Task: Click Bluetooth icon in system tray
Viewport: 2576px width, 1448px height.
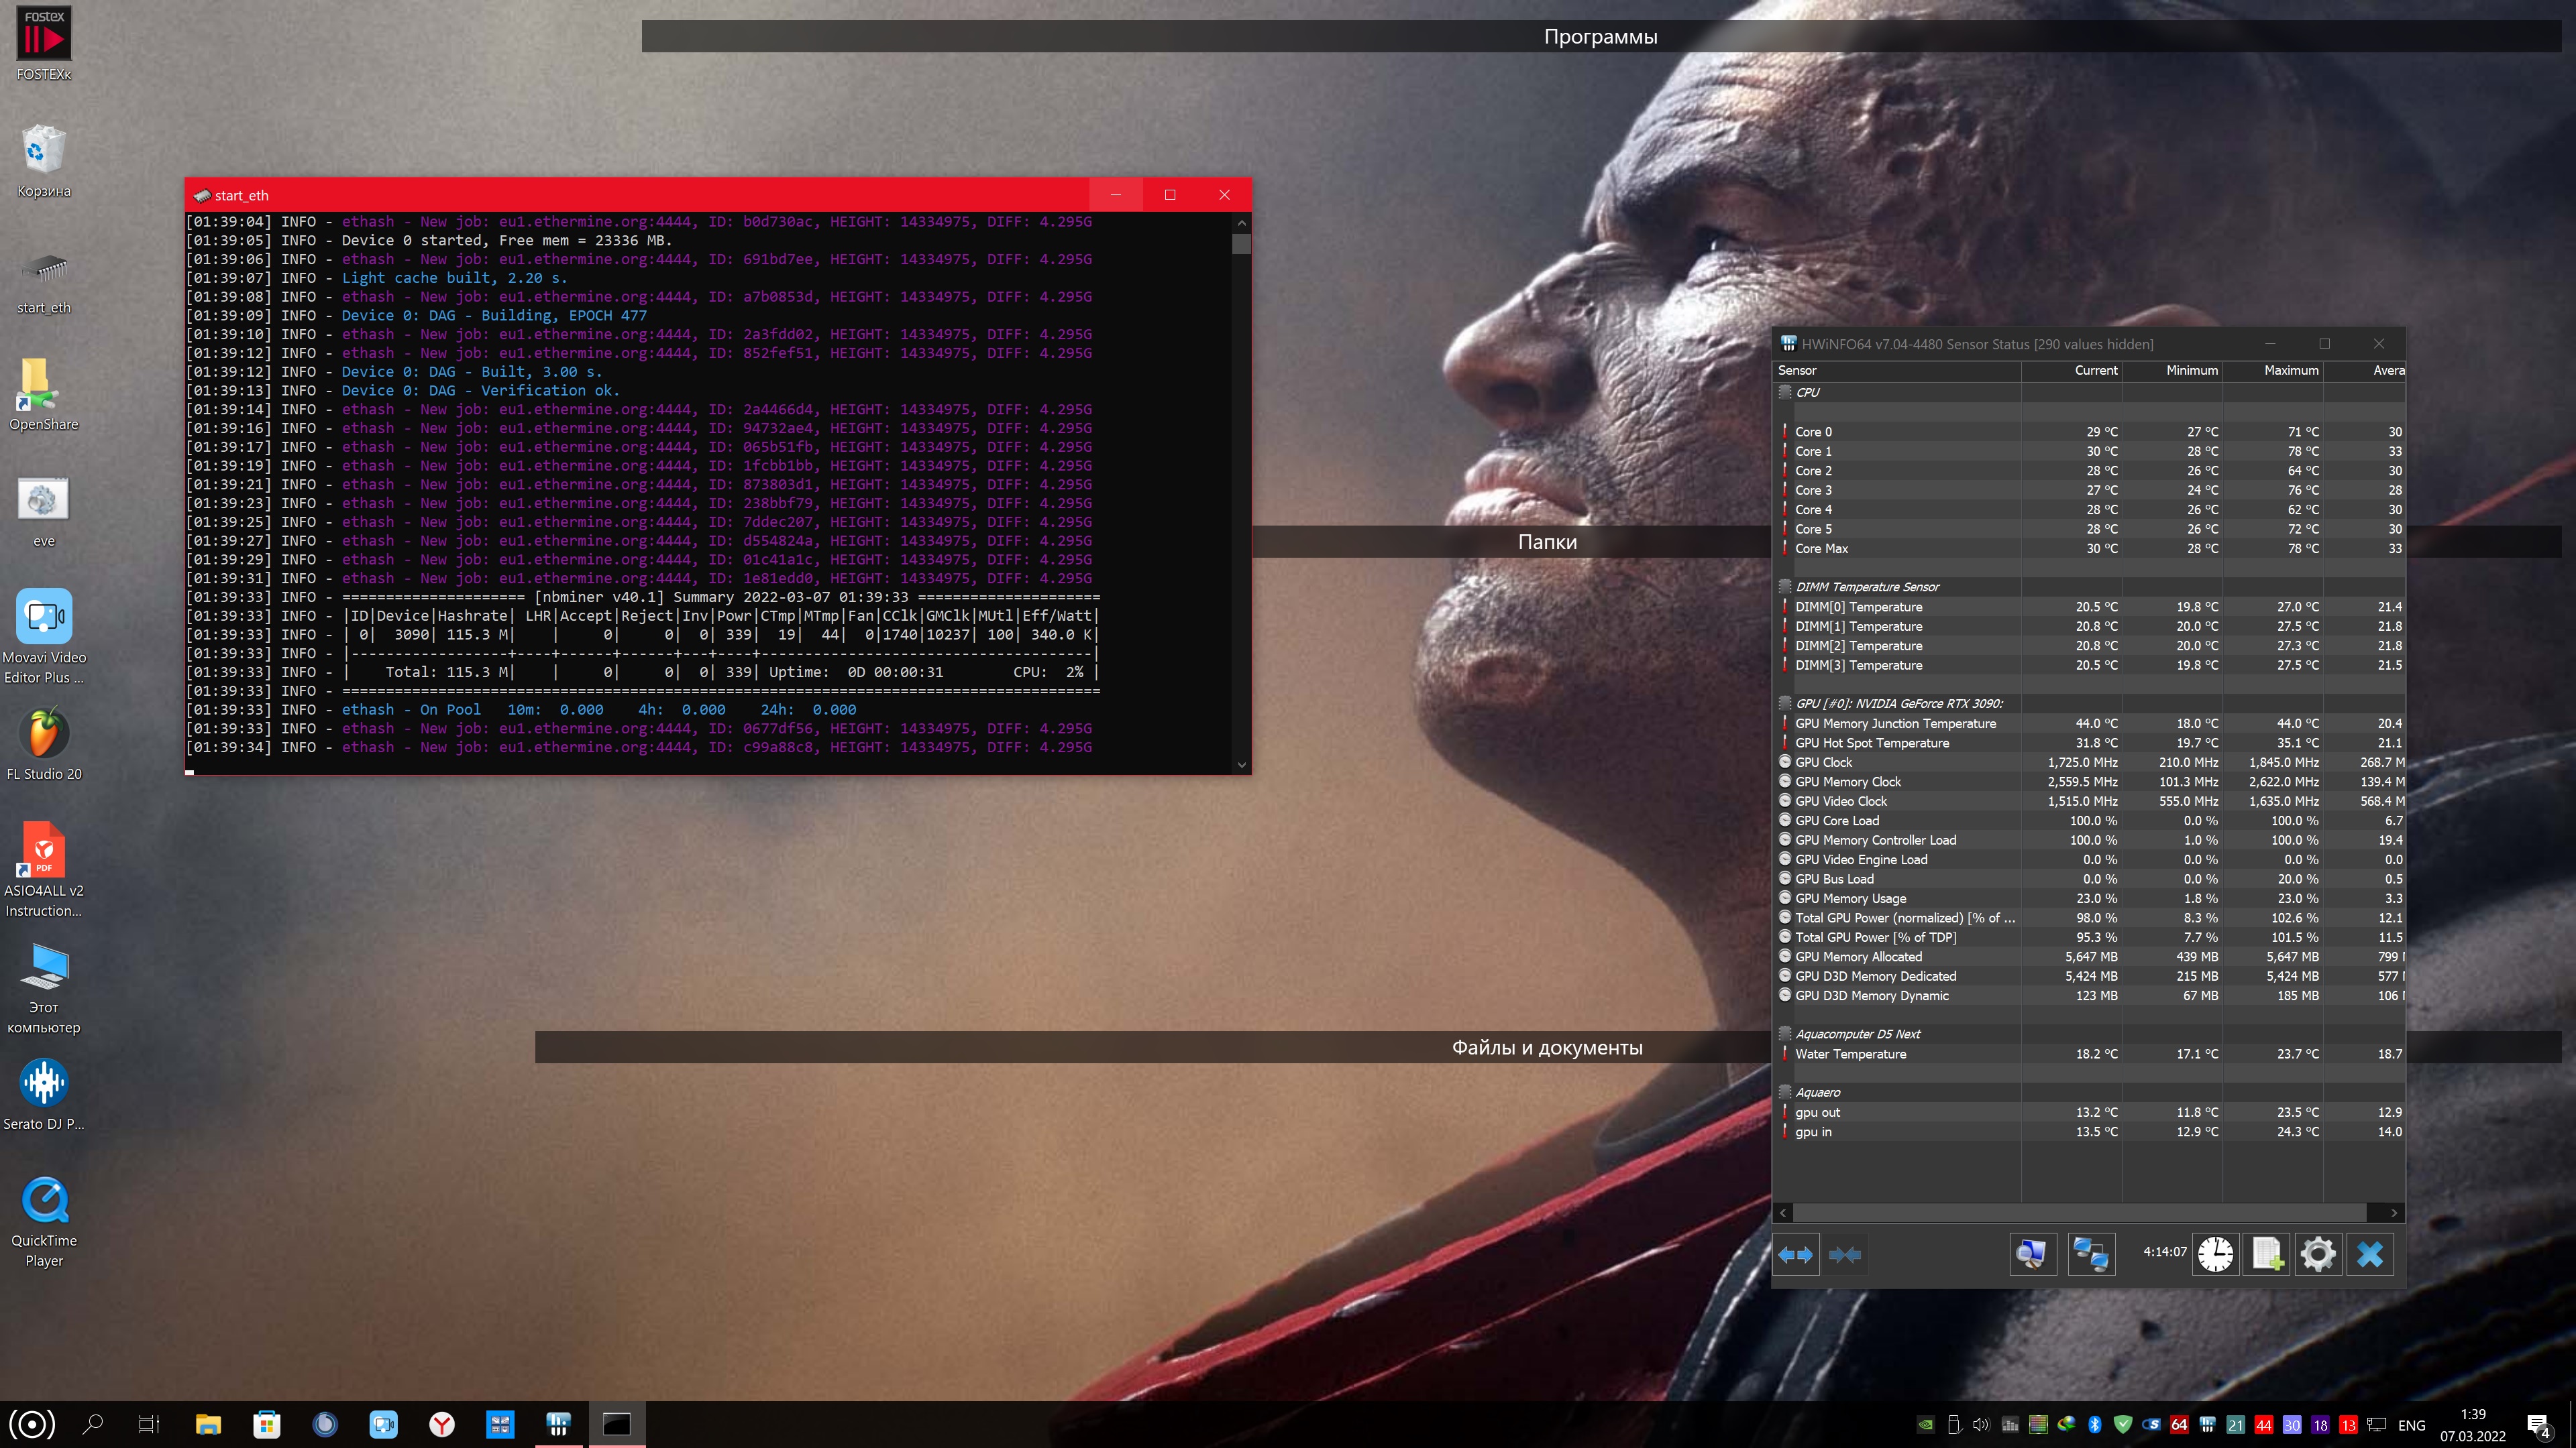Action: tap(2095, 1425)
